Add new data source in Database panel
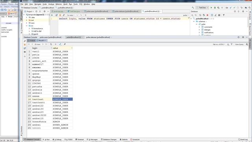Image resolution: width=252 pixels, height=142 pixels. [x=192, y=15]
